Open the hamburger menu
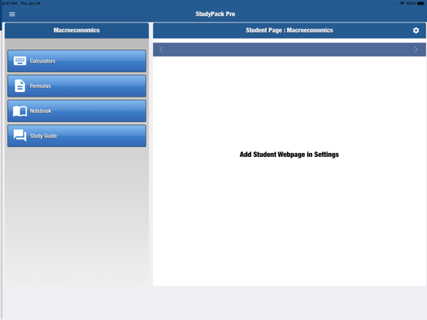This screenshot has width=427, height=320. (x=12, y=14)
